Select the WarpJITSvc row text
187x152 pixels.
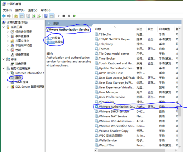pos(107,145)
